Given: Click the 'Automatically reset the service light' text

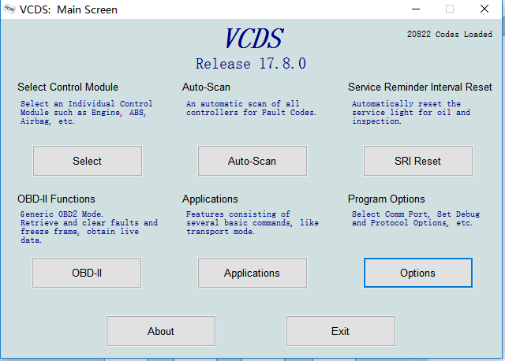Looking at the screenshot, I should click(x=411, y=112).
